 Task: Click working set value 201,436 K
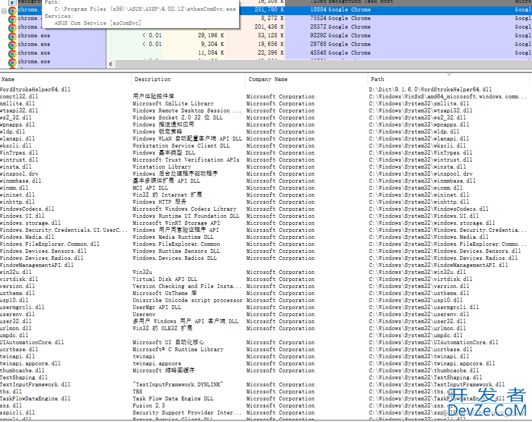tap(269, 27)
